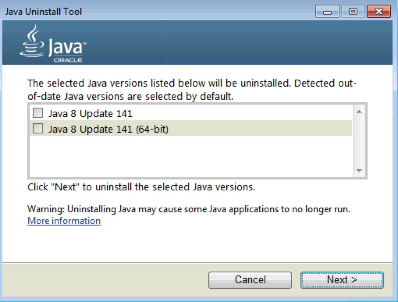398x302 pixels.
Task: Click the Java Oracle logo
Action: point(53,43)
